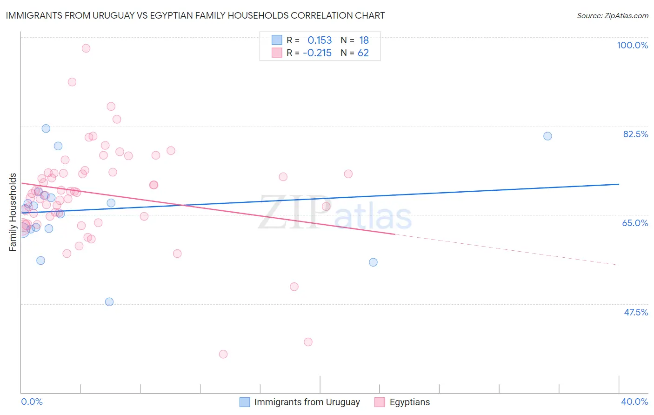Select the far-right blue data point

pyautogui.click(x=547, y=136)
